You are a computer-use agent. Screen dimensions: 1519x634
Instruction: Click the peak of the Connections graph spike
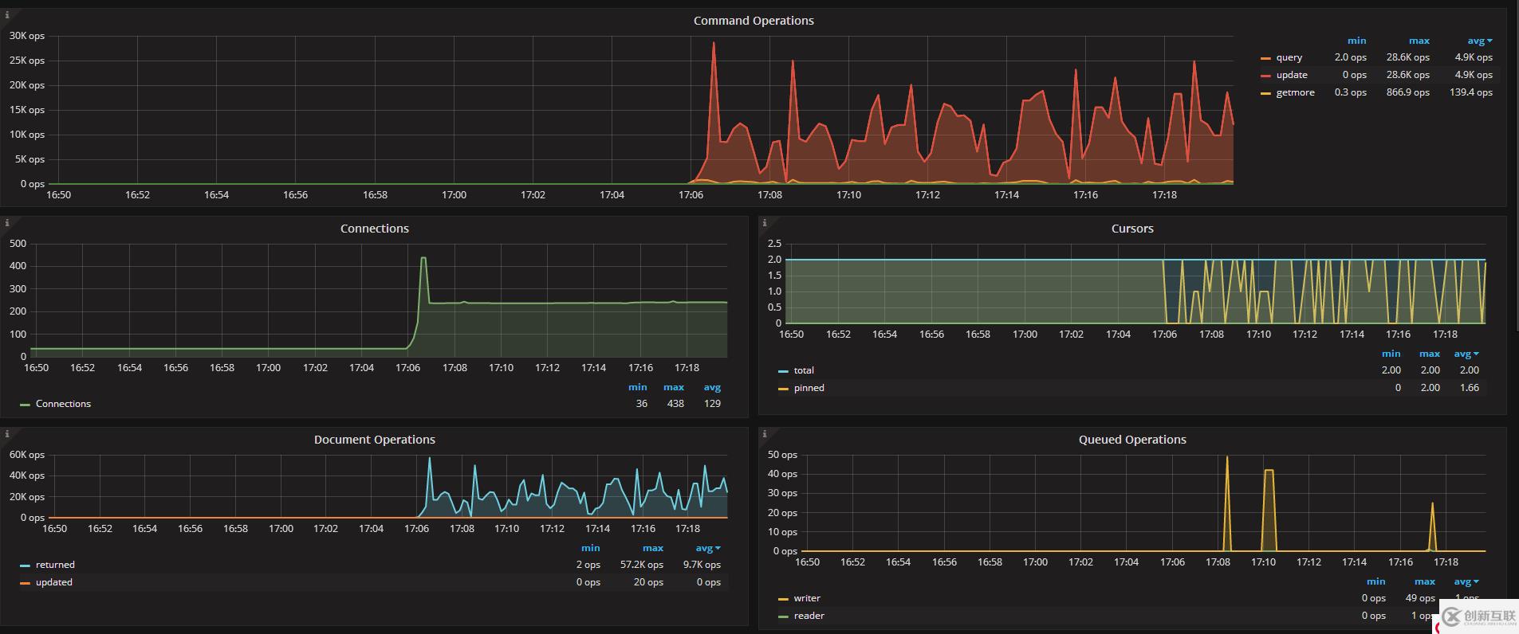click(x=423, y=258)
